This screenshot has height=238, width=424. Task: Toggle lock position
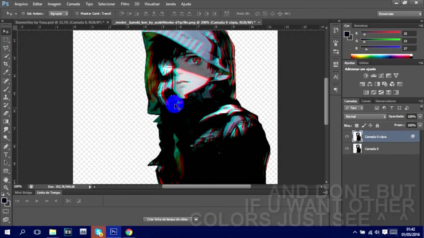(370, 125)
